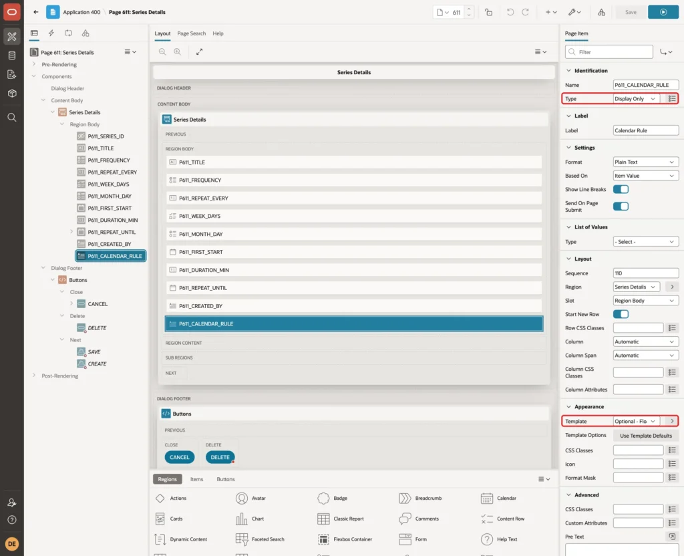Click Use Template Defaults button
This screenshot has height=556, width=684.
click(646, 436)
